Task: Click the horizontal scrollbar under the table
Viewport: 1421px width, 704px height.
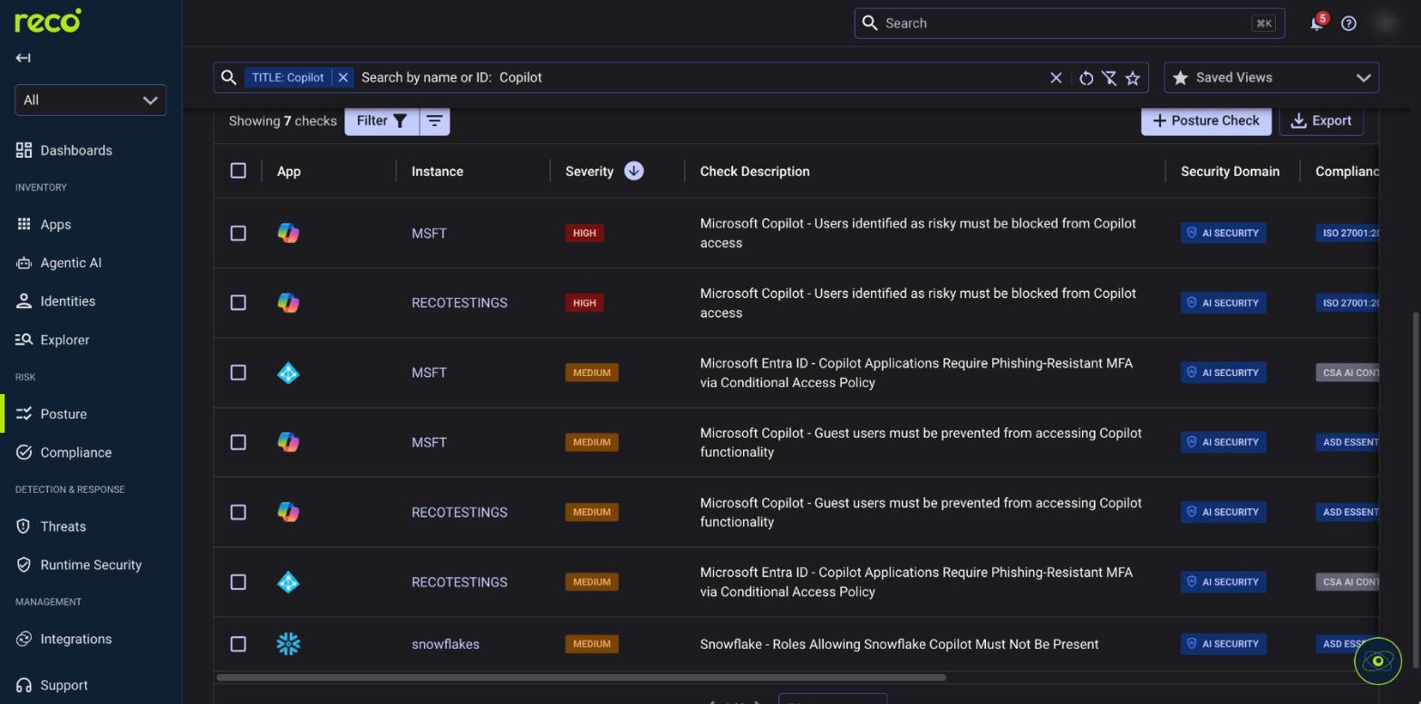Action: pos(581,678)
